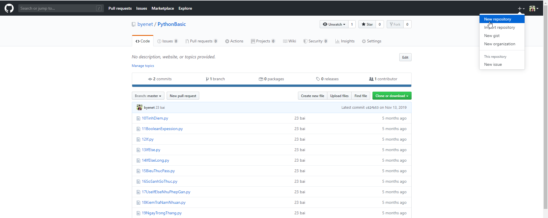Click the byenet committer avatar
The image size is (548, 218).
(139, 107)
